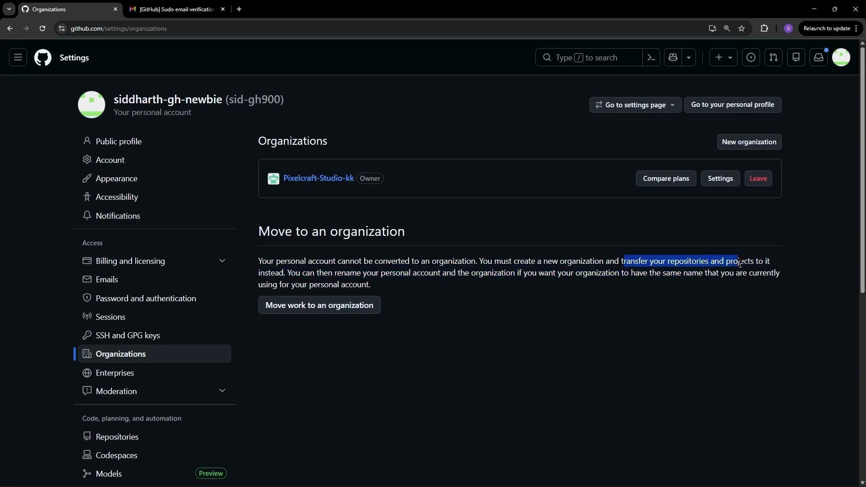Open the Repositories icon in header
This screenshot has height=487, width=866.
796,58
